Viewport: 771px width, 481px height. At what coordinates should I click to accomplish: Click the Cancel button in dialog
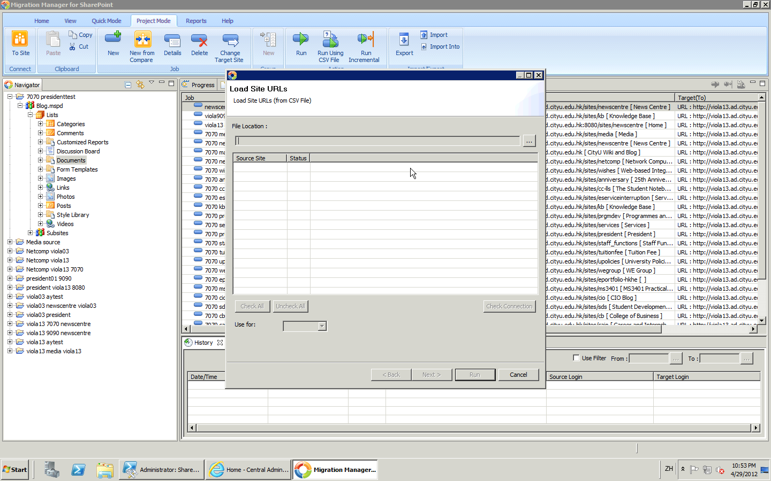point(518,375)
